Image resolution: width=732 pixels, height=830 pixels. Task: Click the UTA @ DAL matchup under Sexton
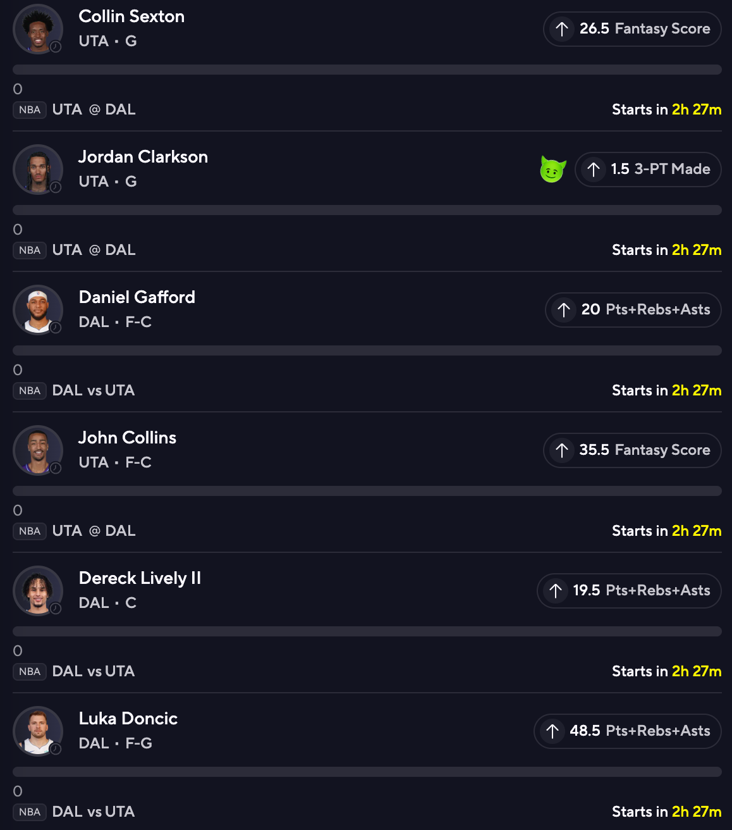[94, 110]
